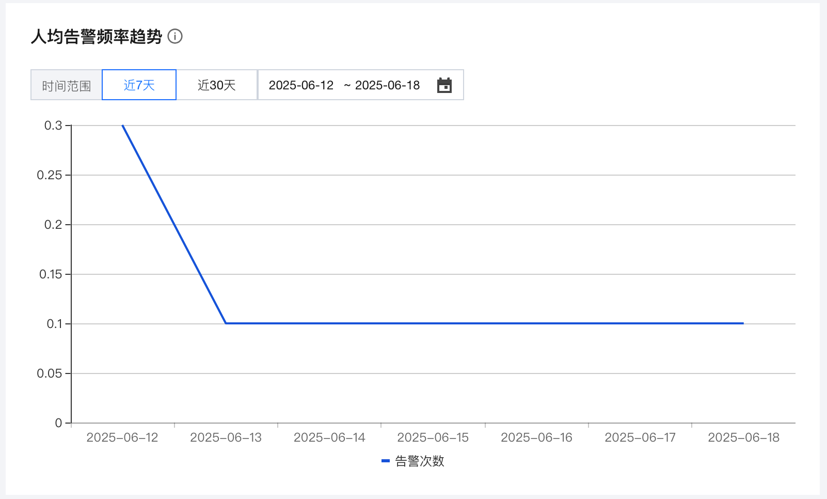Click the start date 2025-06-12 field
Screen dimensions: 827x499
301,85
